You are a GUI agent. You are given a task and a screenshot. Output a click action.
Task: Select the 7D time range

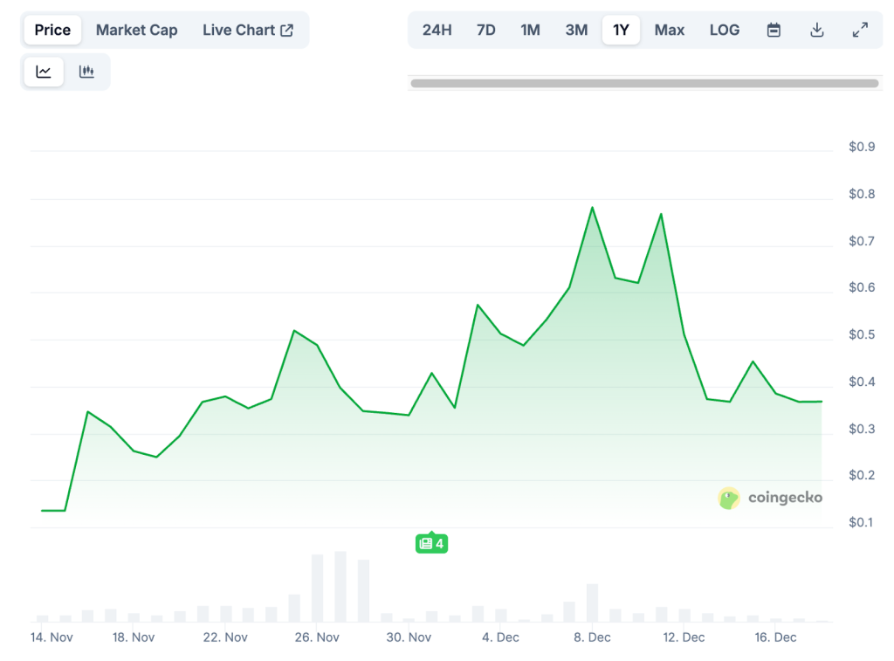(486, 30)
